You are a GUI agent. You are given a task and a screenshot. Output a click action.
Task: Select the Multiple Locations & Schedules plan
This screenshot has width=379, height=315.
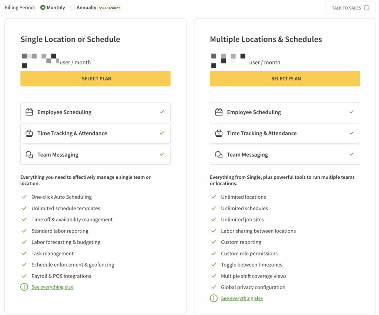(285, 78)
